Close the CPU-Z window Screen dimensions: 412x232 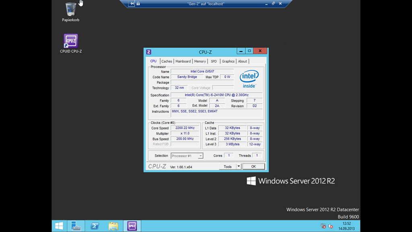[260, 51]
